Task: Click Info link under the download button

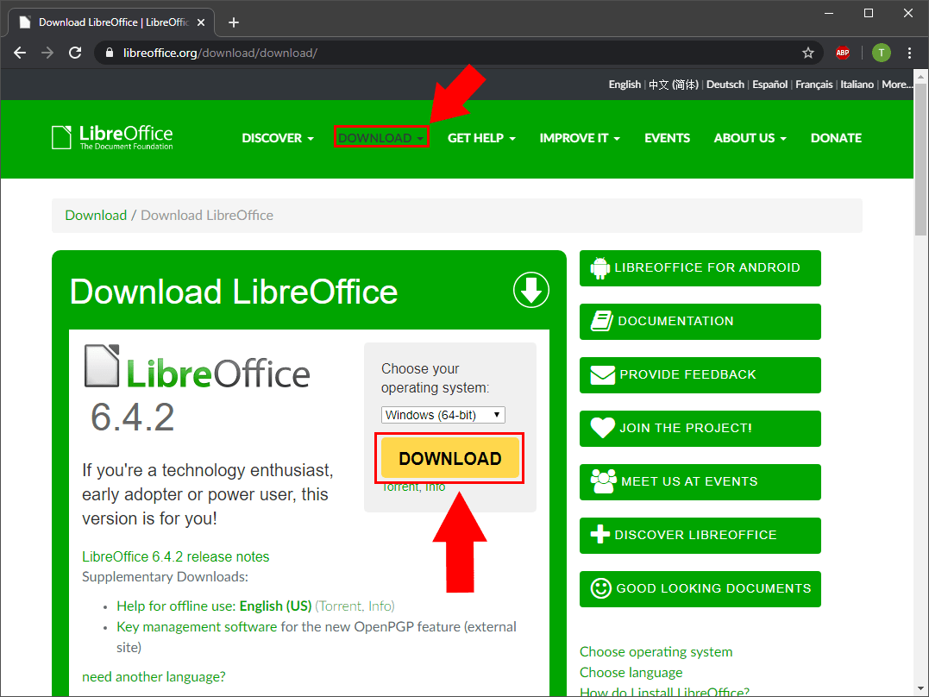Action: 435,487
